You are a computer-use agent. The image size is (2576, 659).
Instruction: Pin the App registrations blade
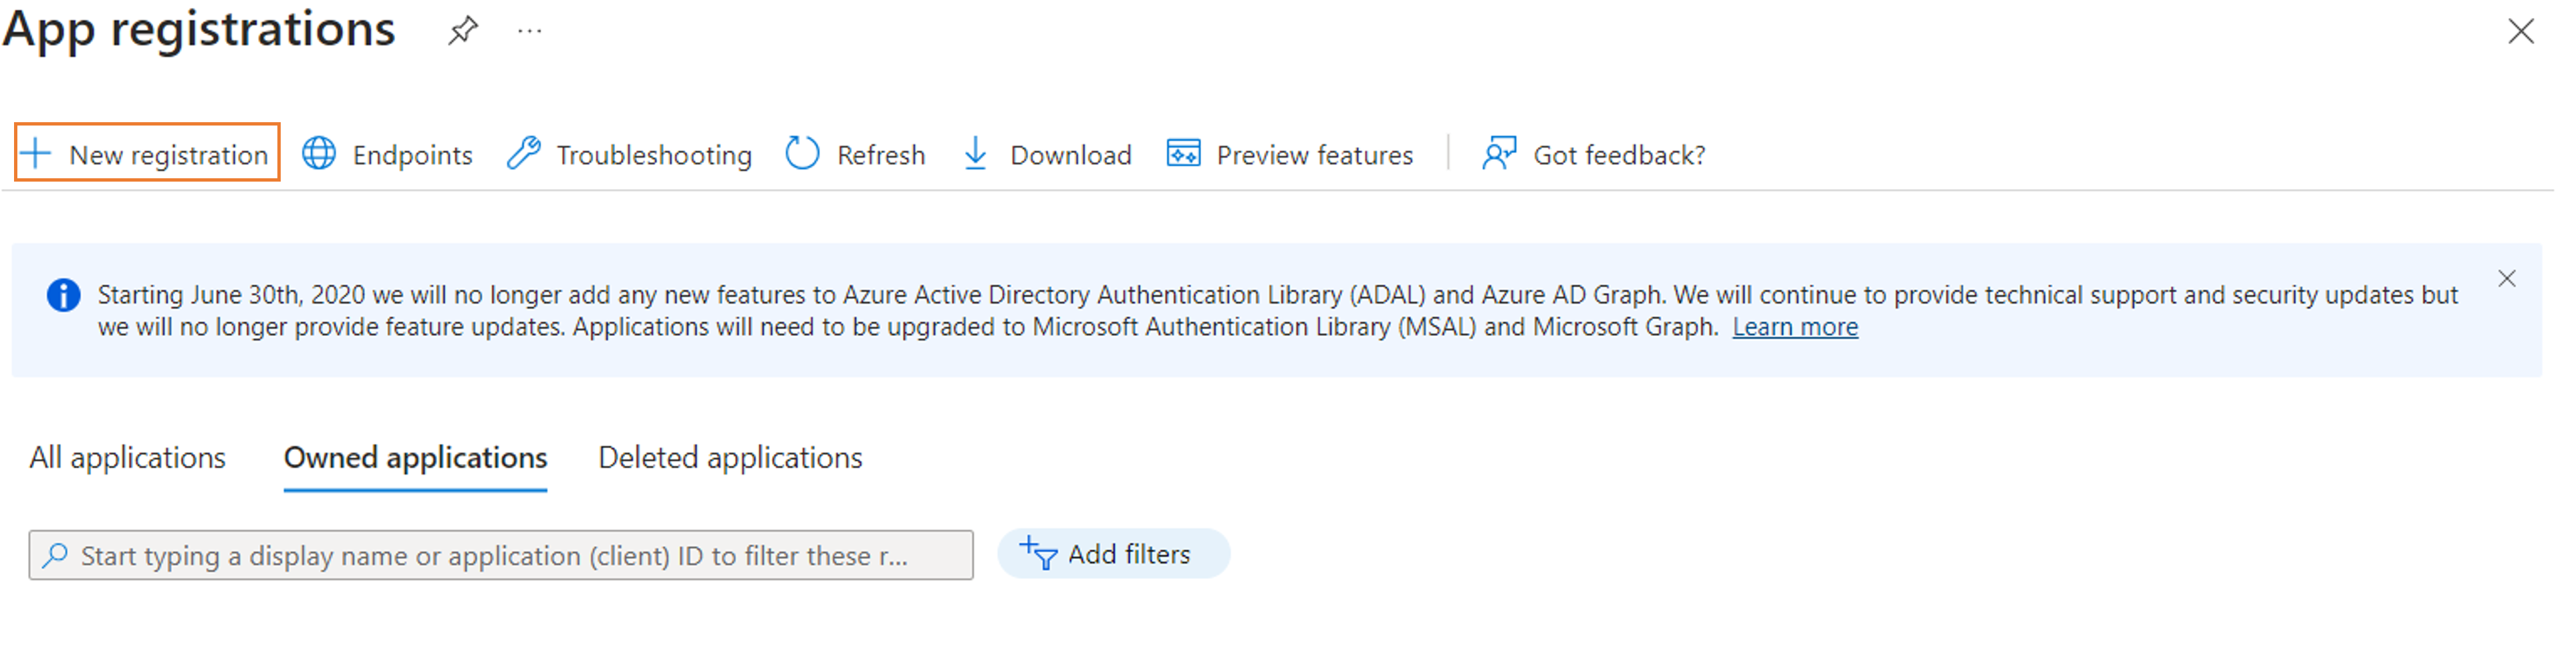click(x=462, y=31)
